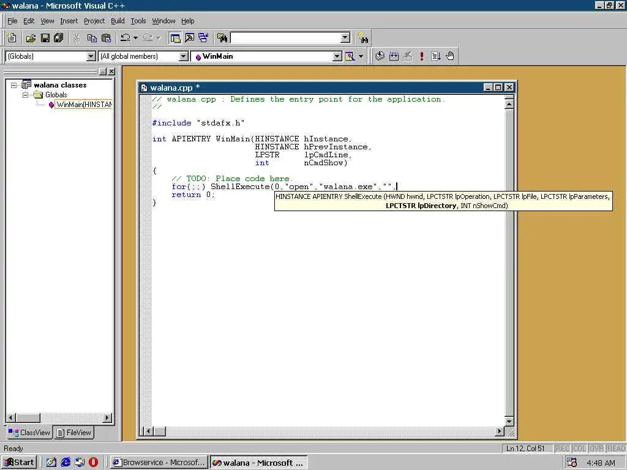The height and width of the screenshot is (470, 627).
Task: Create a new text file from toolbar
Action: [x=12, y=38]
